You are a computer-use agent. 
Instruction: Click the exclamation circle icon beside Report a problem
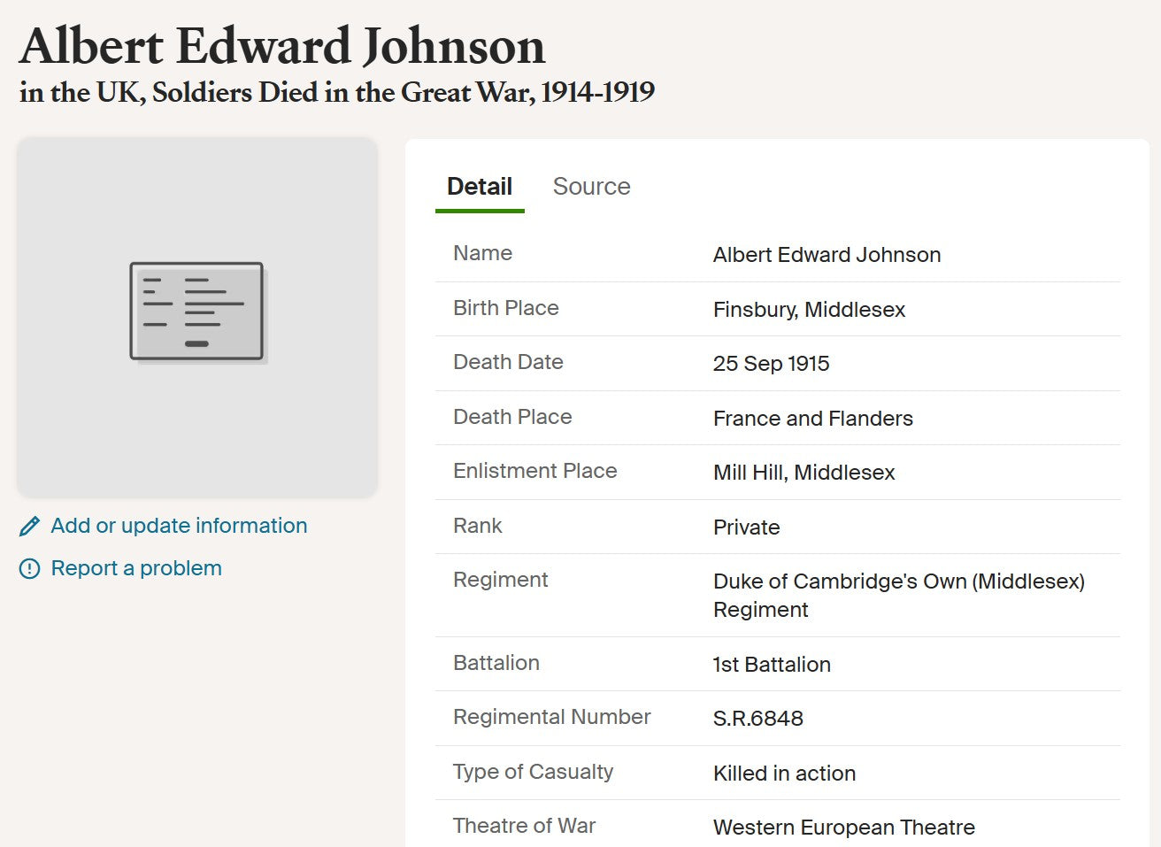(x=29, y=569)
